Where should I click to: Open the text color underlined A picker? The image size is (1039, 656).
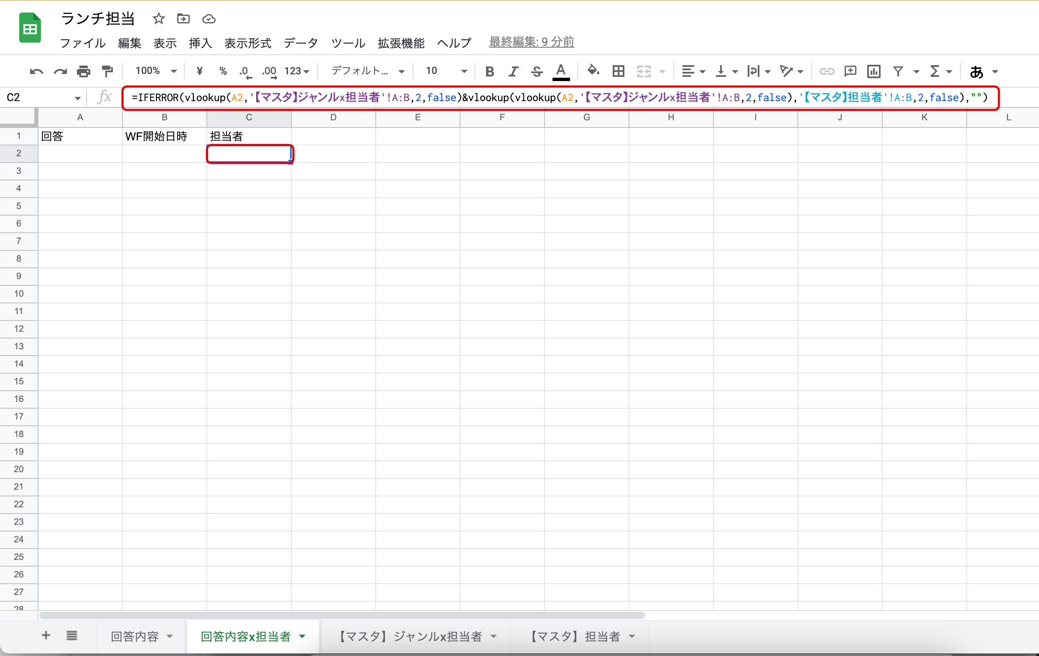click(560, 71)
